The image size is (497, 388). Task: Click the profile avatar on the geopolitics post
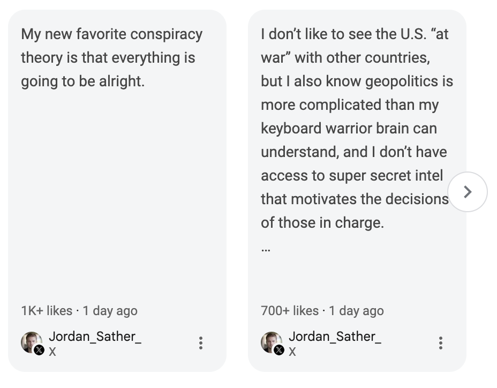(x=270, y=341)
